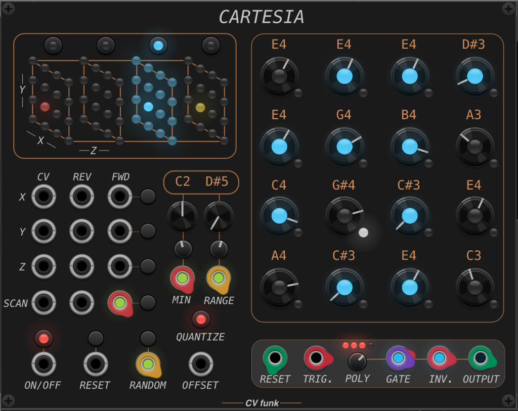Click the purple GATE output jack

pos(399,358)
